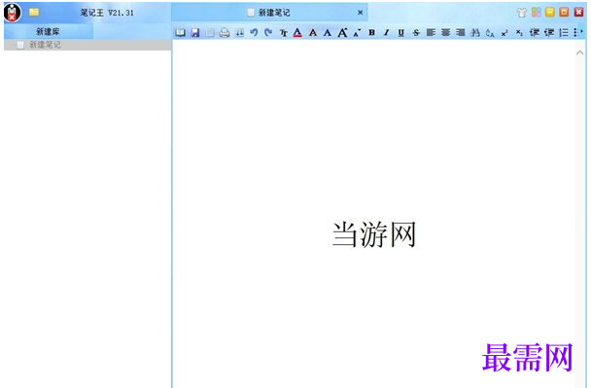Click the 新建库 button
This screenshot has height=388, width=591.
coord(48,32)
